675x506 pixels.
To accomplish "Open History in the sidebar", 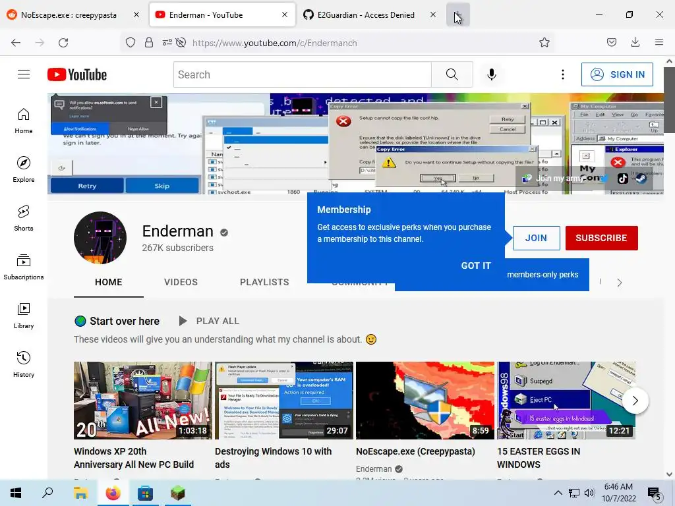I will 24,364.
